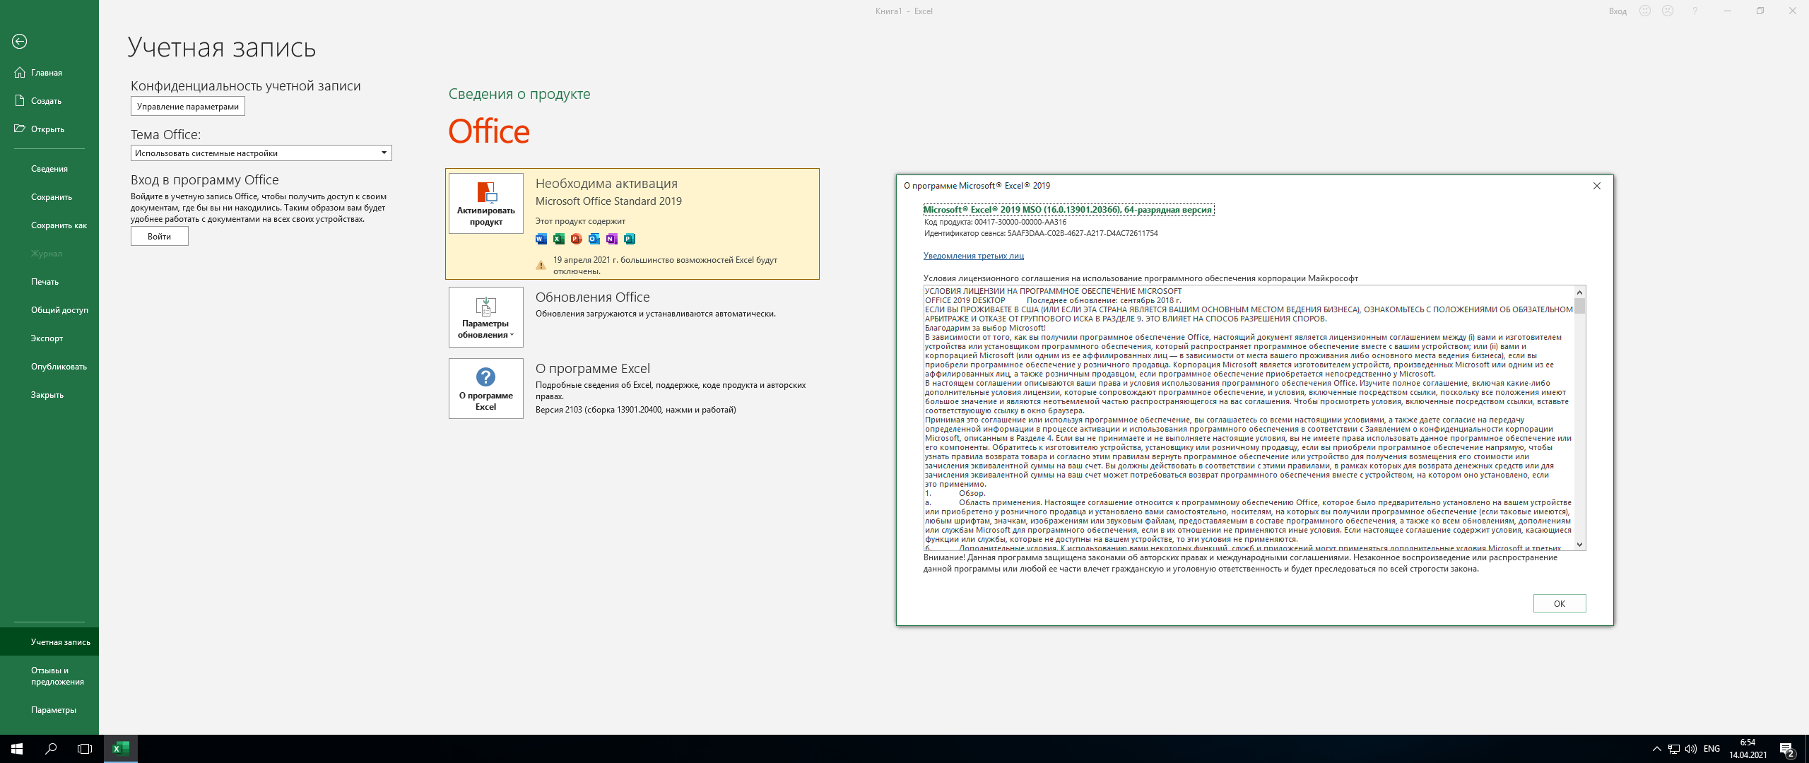This screenshot has width=1809, height=763.
Task: Click the volume speaker tray icon
Action: click(1690, 749)
